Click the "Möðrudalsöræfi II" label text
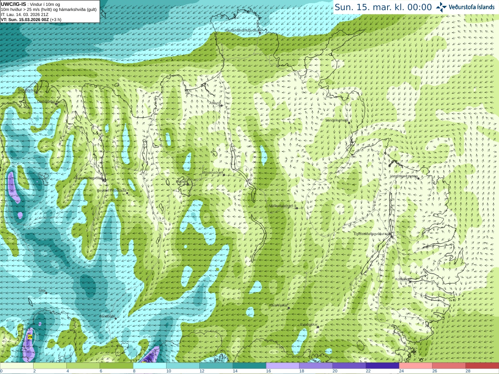This screenshot has width=499, height=374. pyautogui.click(x=282, y=206)
